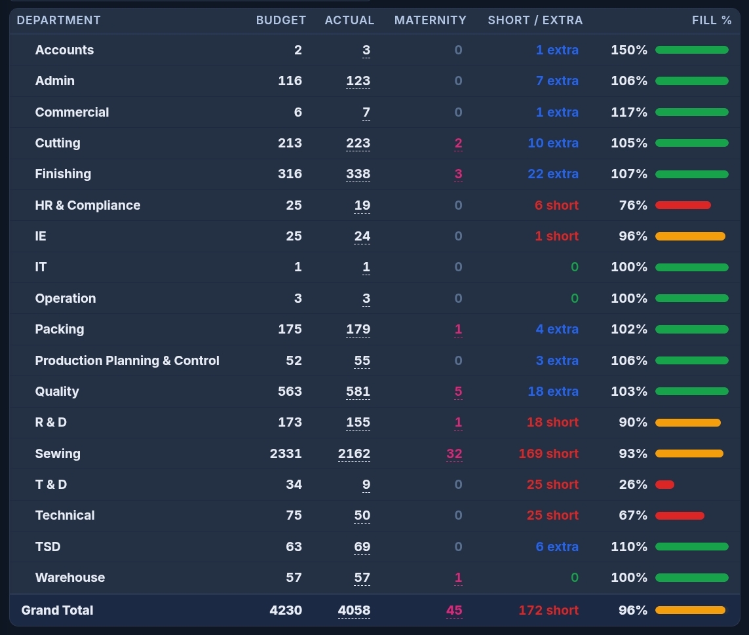The height and width of the screenshot is (635, 749).
Task: Select Production Planning & Control department name
Action: point(127,360)
